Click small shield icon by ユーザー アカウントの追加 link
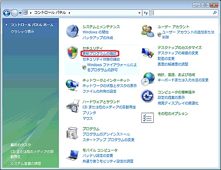Screen dimensions: 221x170 [x=159, y=35]
